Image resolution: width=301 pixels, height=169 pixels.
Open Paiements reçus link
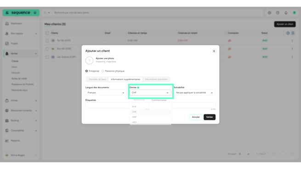point(19,90)
